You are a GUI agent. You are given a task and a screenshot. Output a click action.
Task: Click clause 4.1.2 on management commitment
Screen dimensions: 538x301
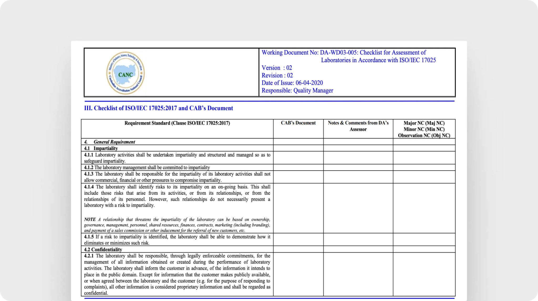pyautogui.click(x=147, y=168)
